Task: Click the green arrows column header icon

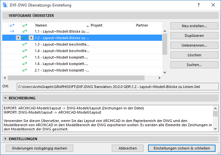Action: [25, 25]
